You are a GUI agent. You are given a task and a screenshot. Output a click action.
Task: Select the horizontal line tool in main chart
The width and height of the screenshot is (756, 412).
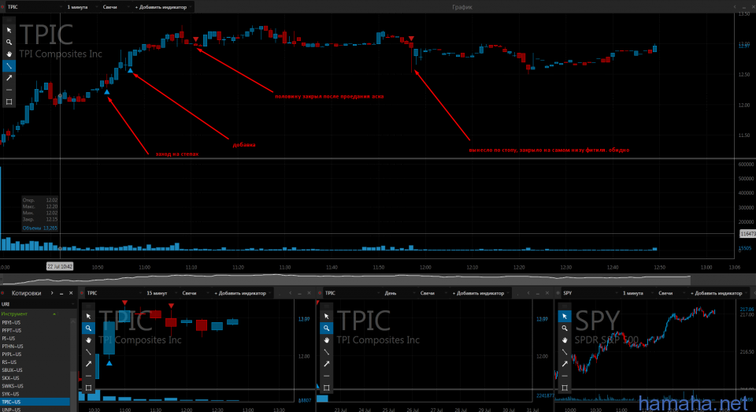(9, 90)
